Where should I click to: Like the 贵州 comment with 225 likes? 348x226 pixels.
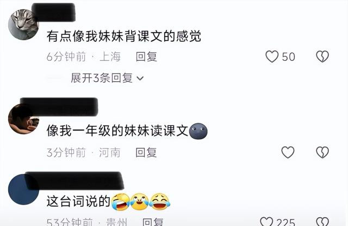coord(266,222)
